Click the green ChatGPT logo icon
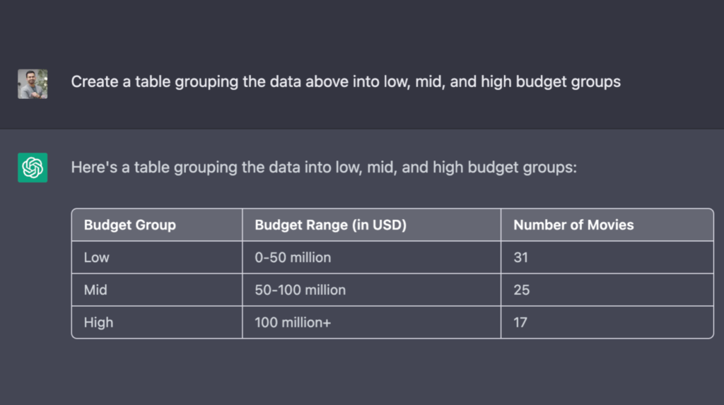The height and width of the screenshot is (405, 724). pos(33,168)
